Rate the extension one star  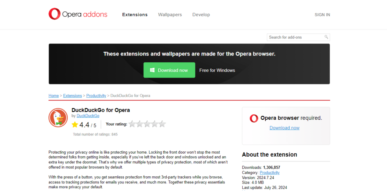(132, 124)
